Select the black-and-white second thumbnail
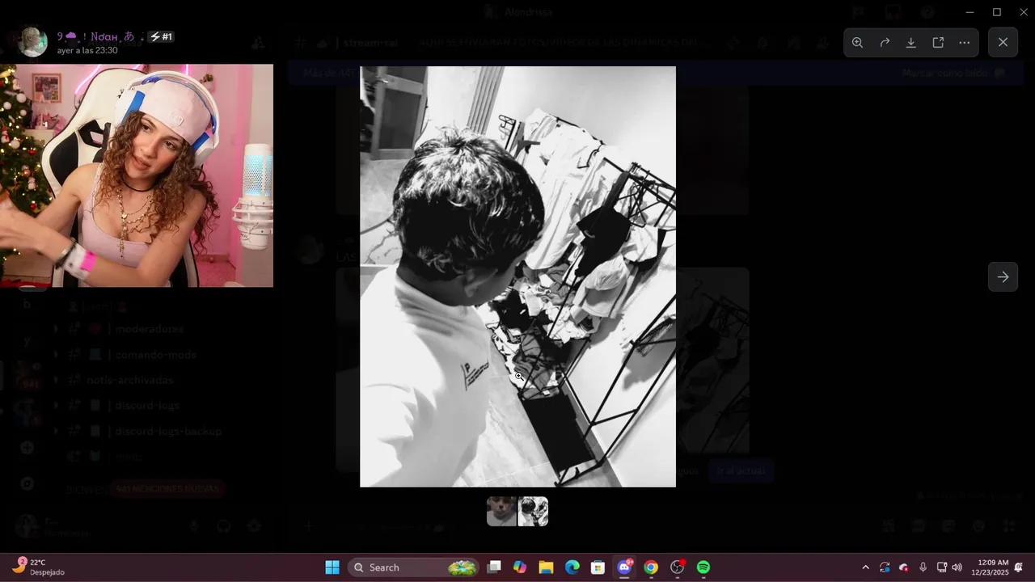The height and width of the screenshot is (582, 1035). (x=534, y=512)
